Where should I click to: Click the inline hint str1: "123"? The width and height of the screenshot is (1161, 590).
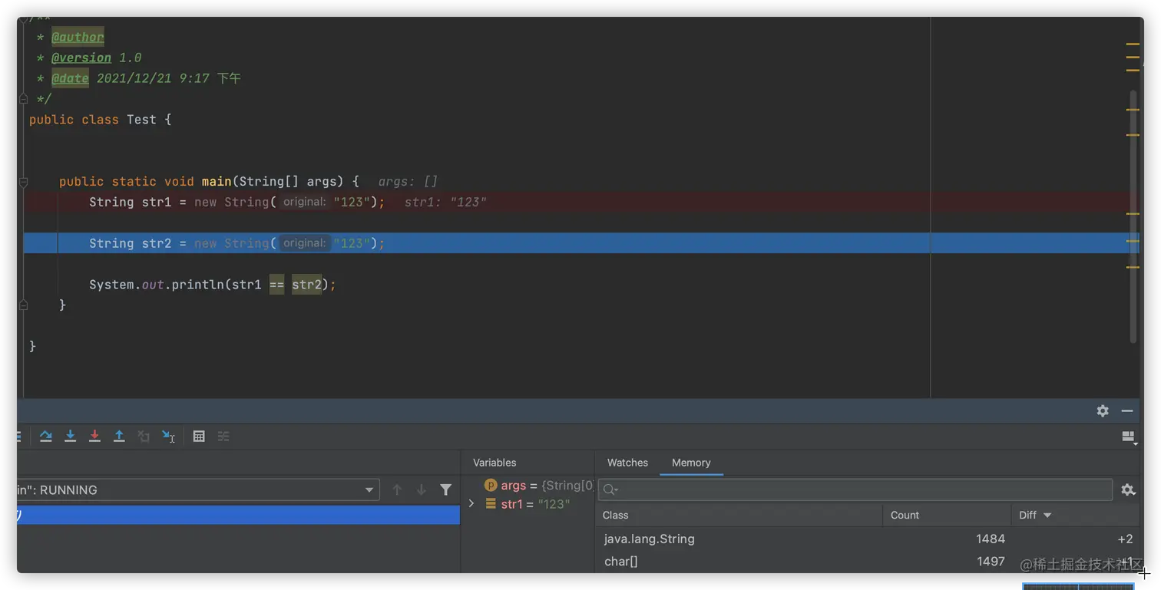click(x=445, y=202)
